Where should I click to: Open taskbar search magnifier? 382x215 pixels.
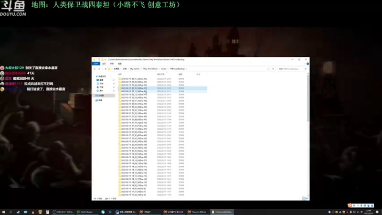click(11, 212)
